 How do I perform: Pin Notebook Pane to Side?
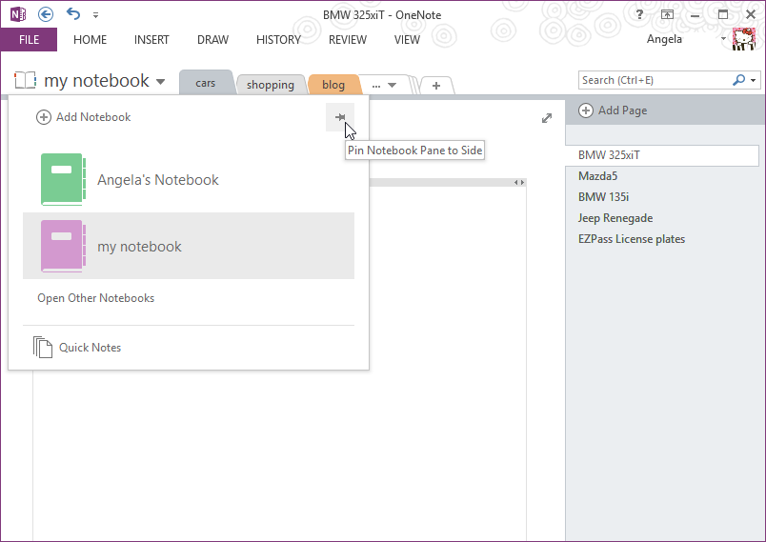click(x=340, y=117)
